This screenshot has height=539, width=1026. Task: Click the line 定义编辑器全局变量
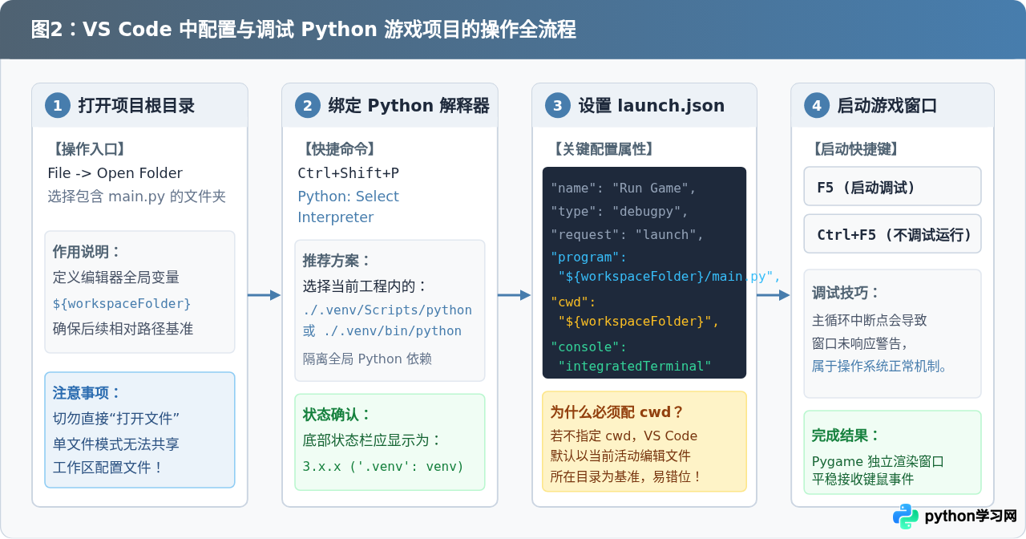116,278
